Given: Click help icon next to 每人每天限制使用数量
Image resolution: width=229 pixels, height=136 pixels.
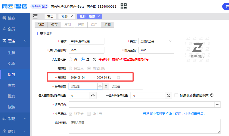Looking at the screenshot, I should click(93, 96).
